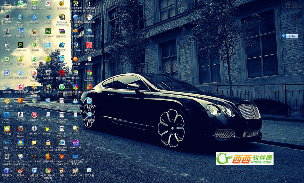
Task: Select the starcraft.EXE desktop icon
Action: tap(34, 157)
